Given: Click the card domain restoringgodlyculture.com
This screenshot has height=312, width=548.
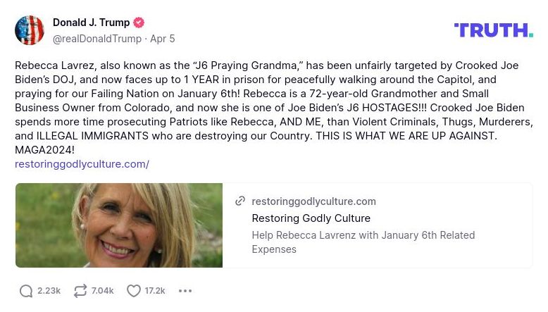Looking at the screenshot, I should (313, 201).
